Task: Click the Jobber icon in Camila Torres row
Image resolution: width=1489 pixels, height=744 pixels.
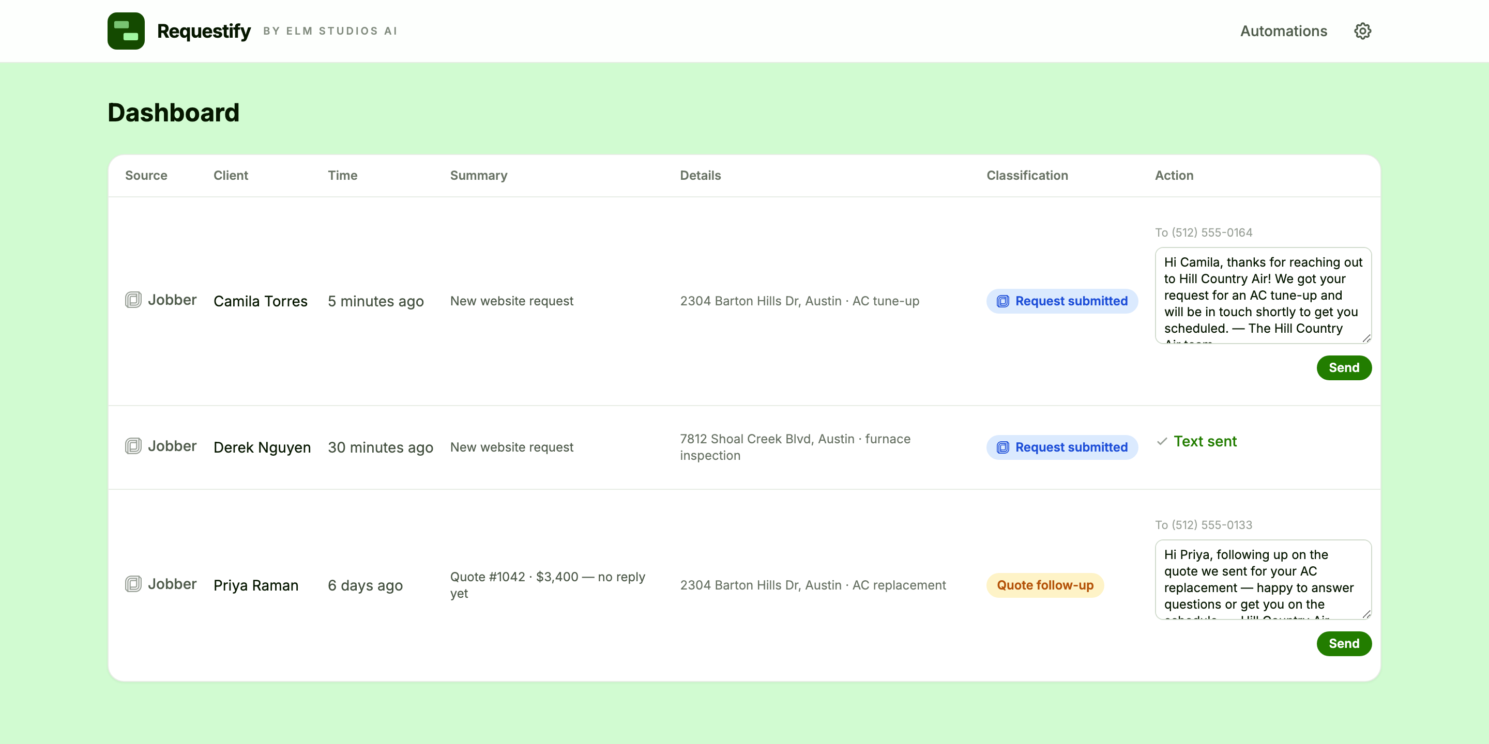Action: coord(133,300)
